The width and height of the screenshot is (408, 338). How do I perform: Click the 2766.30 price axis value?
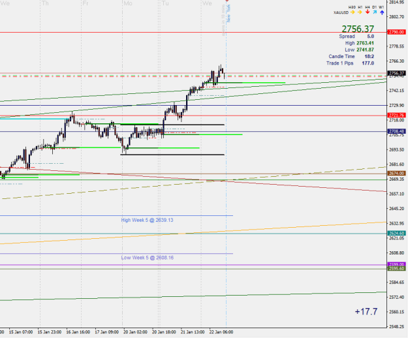pos(396,61)
